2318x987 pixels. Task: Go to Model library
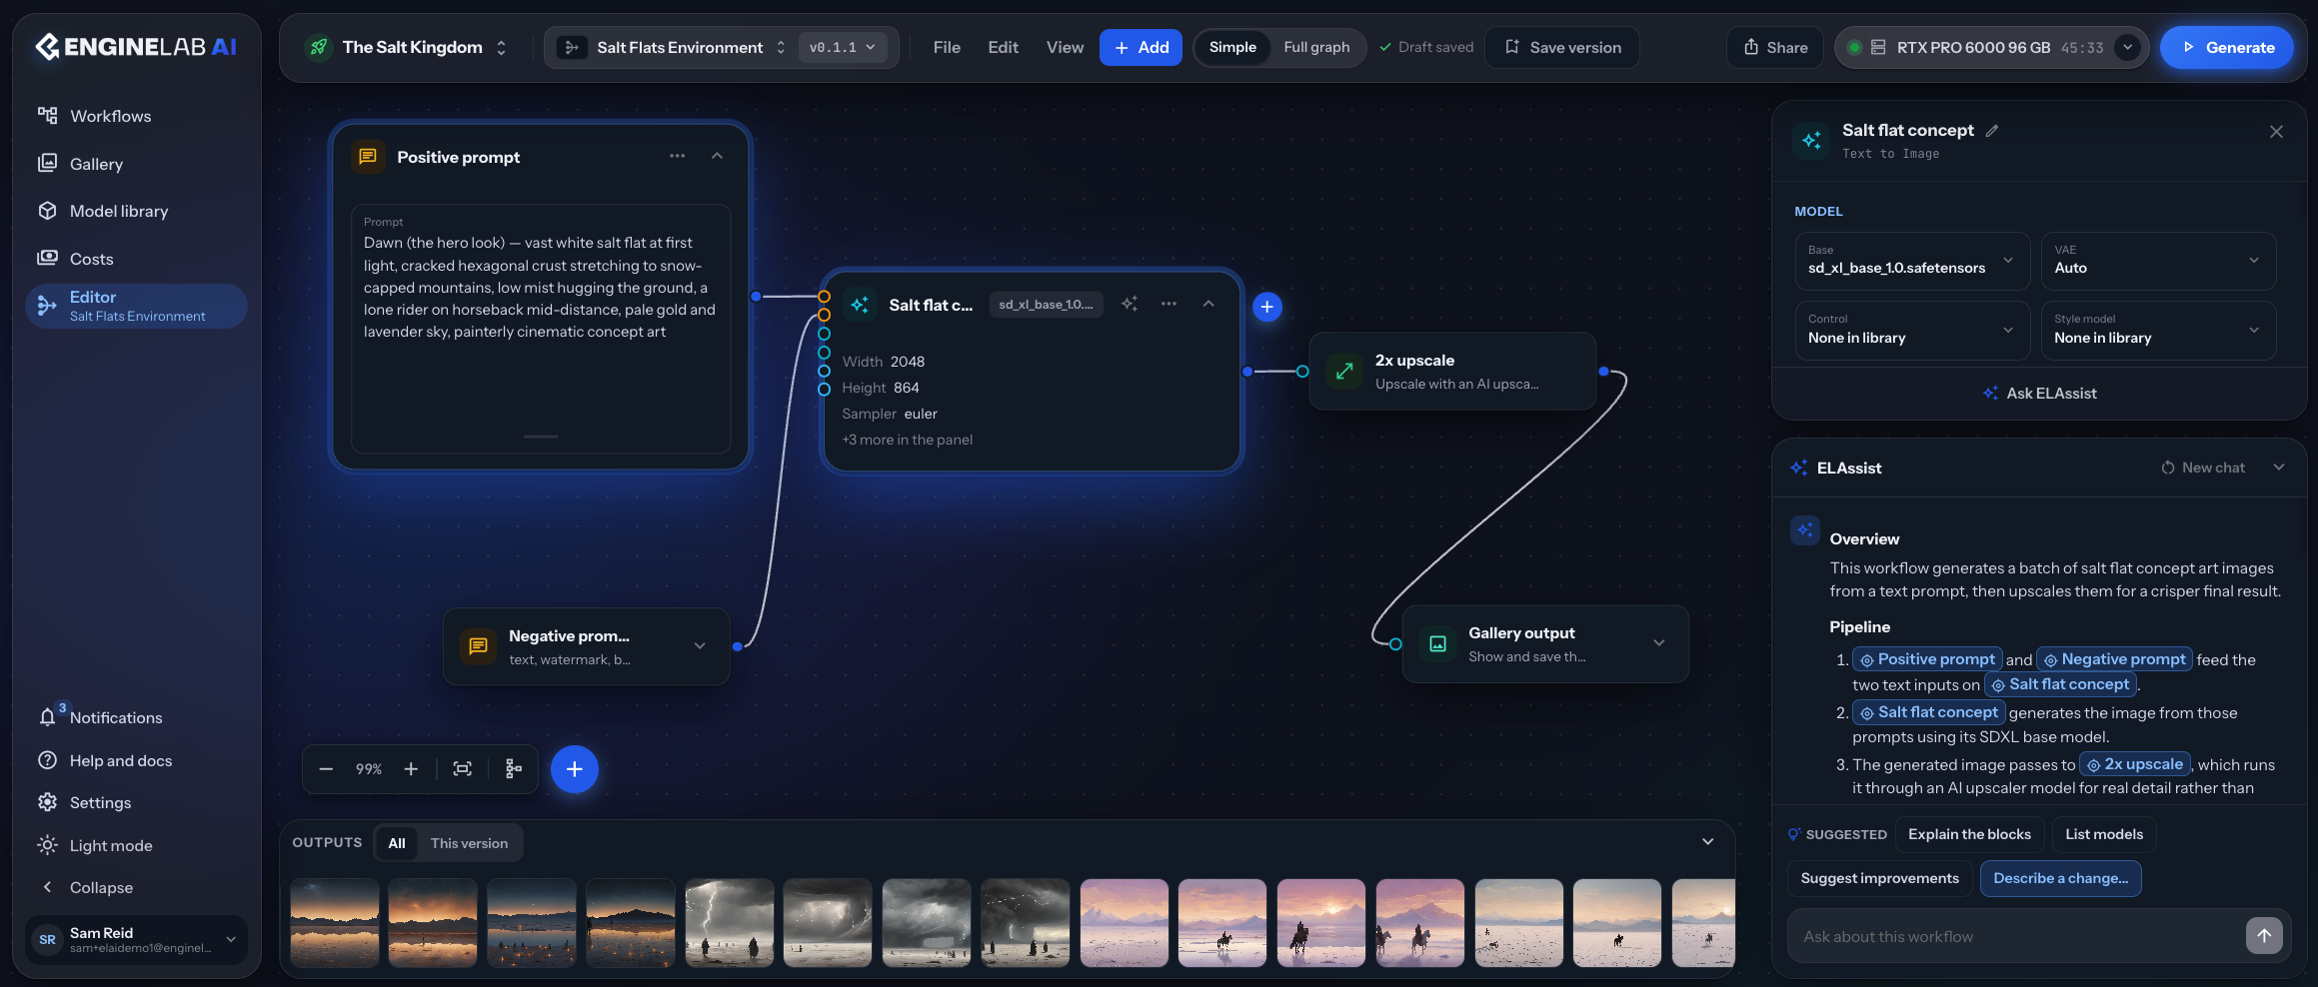click(x=136, y=211)
